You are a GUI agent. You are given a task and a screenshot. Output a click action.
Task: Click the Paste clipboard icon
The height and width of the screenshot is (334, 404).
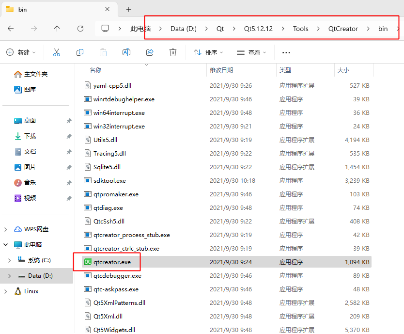click(x=103, y=52)
